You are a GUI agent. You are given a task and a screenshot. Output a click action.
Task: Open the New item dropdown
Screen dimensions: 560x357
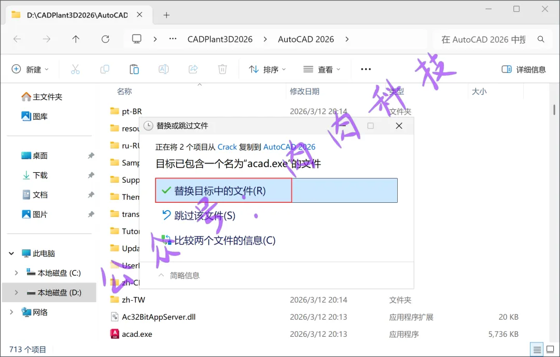[x=30, y=69]
